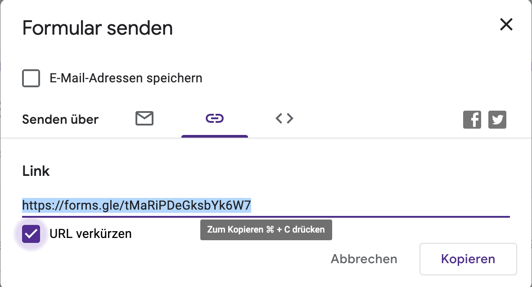This screenshot has height=287, width=532.
Task: Click the highlighted forms.gle short URL
Action: tap(136, 206)
